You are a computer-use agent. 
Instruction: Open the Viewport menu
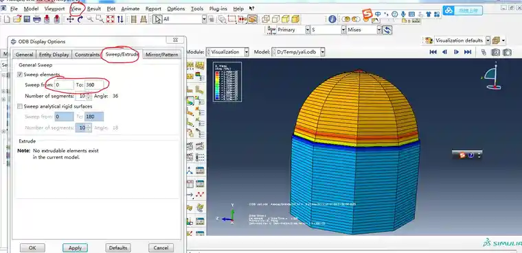pyautogui.click(x=54, y=9)
